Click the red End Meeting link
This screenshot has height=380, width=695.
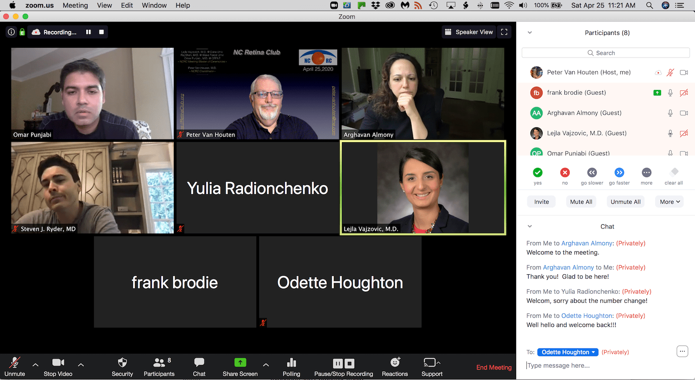tap(494, 367)
